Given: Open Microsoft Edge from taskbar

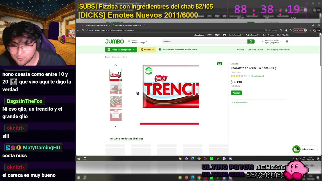Looking at the screenshot, I should pyautogui.click(x=193, y=159).
